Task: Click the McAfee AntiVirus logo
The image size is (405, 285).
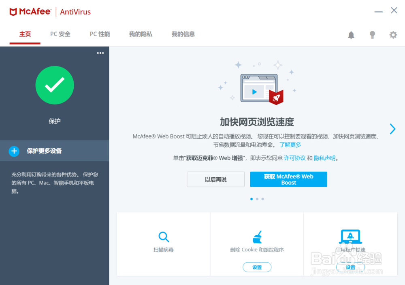Action: pyautogui.click(x=50, y=12)
